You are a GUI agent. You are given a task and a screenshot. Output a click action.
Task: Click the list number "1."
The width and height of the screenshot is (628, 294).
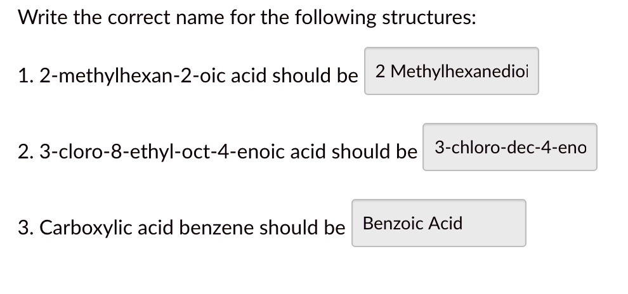(x=26, y=76)
